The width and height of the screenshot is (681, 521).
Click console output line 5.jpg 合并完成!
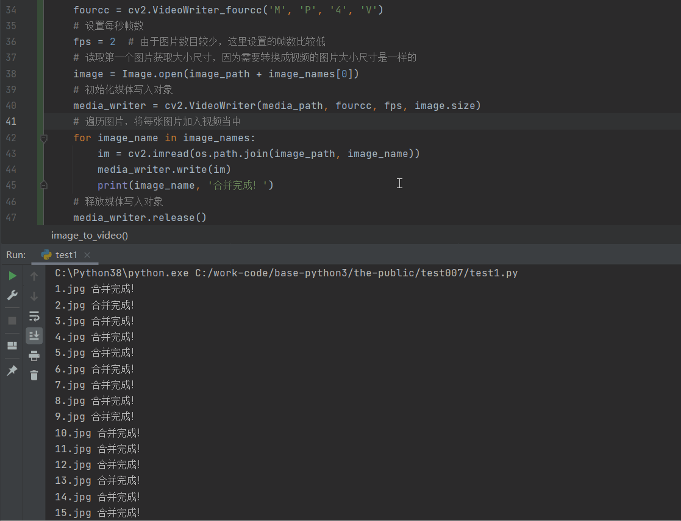tap(94, 353)
